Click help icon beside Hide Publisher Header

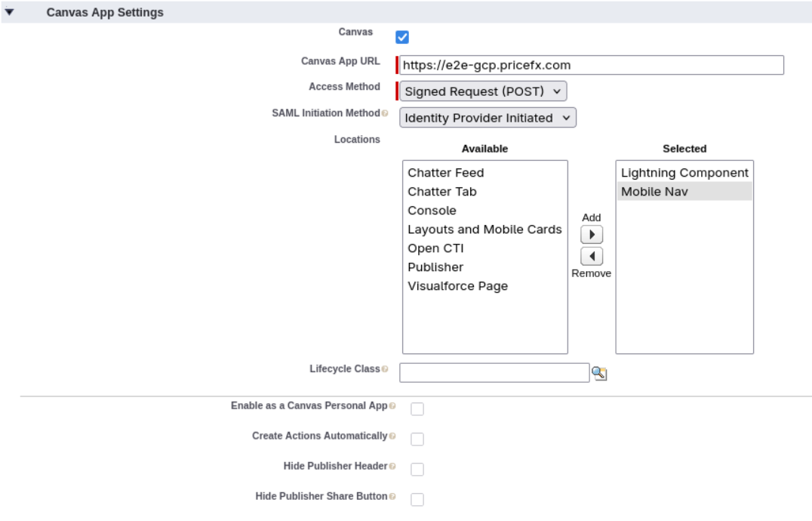pos(392,467)
